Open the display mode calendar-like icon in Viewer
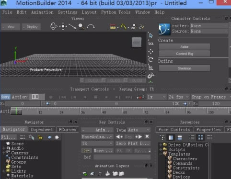The width and height of the screenshot is (231, 179). [113, 26]
